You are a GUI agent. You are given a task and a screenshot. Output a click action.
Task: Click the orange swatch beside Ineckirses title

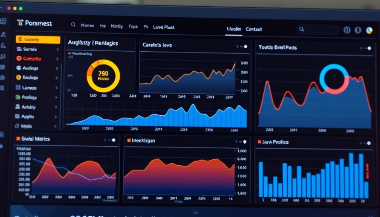click(x=129, y=140)
